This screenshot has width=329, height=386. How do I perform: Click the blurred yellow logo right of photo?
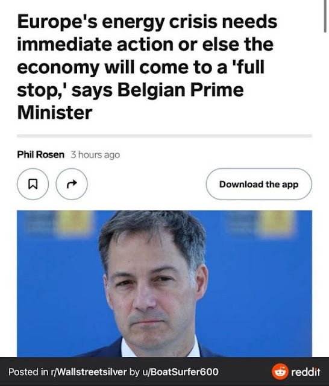(x=277, y=224)
